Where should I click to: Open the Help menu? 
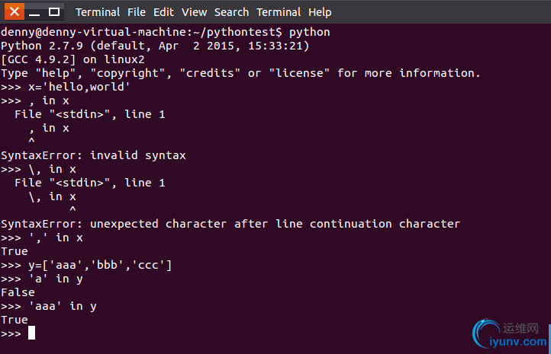click(320, 12)
